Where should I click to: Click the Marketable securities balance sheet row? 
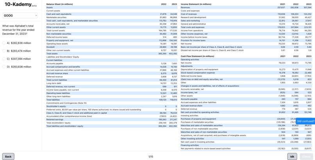112,17
